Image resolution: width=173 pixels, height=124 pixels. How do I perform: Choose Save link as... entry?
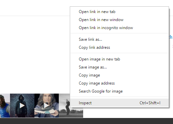point(120,39)
